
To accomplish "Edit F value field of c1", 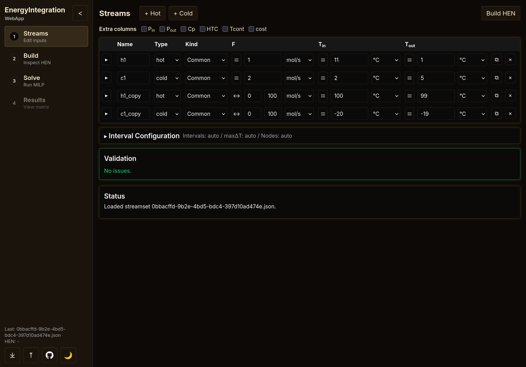I will [x=263, y=78].
